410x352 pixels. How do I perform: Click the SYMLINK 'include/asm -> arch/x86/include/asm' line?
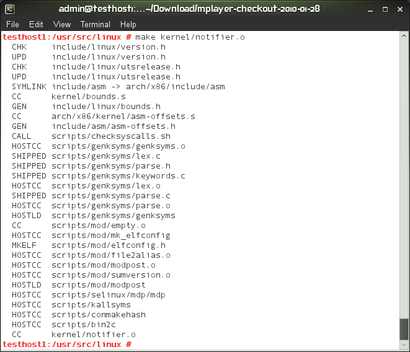pyautogui.click(x=118, y=87)
